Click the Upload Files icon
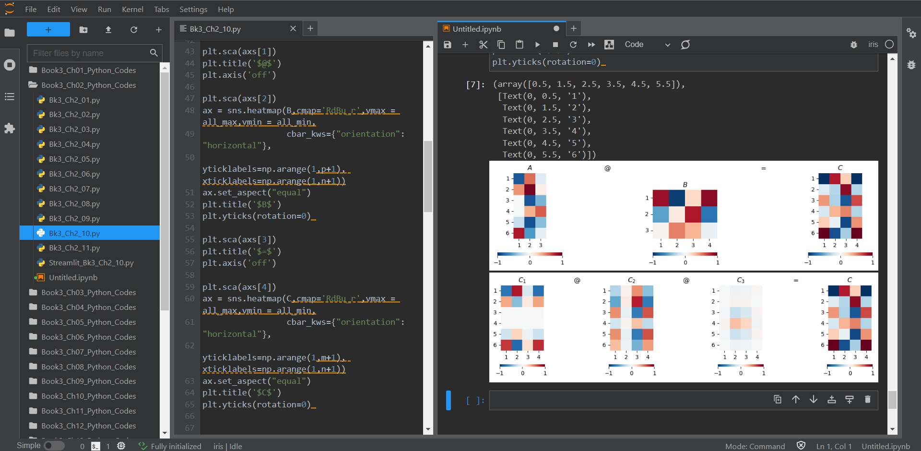 (x=108, y=30)
